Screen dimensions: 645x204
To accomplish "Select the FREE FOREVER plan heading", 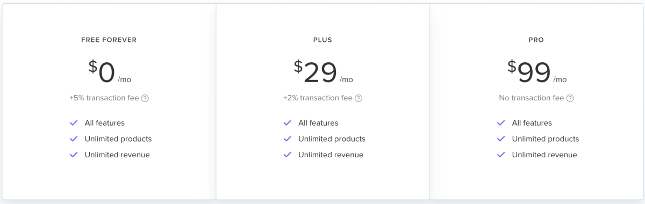I will [109, 40].
